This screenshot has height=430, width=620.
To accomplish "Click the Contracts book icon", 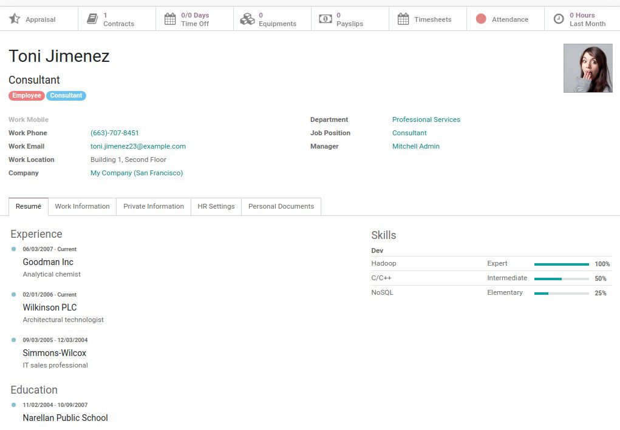I will (x=92, y=19).
